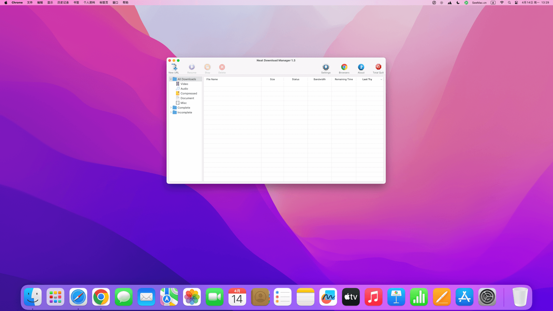Open Finder from the Dock
Screen dimensions: 553x311
click(33, 297)
